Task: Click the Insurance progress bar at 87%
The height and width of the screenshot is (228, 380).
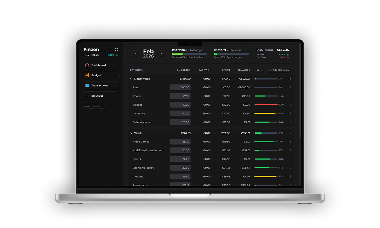Action: [x=266, y=114]
